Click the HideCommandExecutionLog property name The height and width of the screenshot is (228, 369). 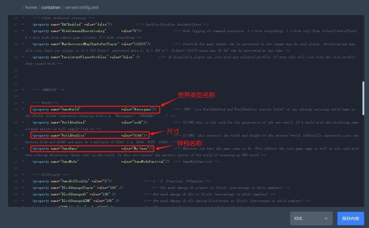point(83,31)
